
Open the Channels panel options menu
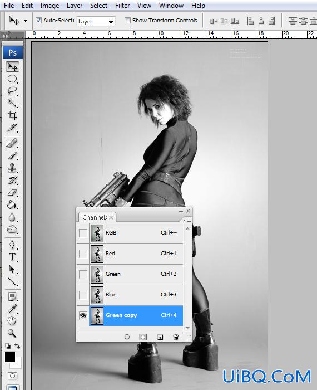click(187, 220)
